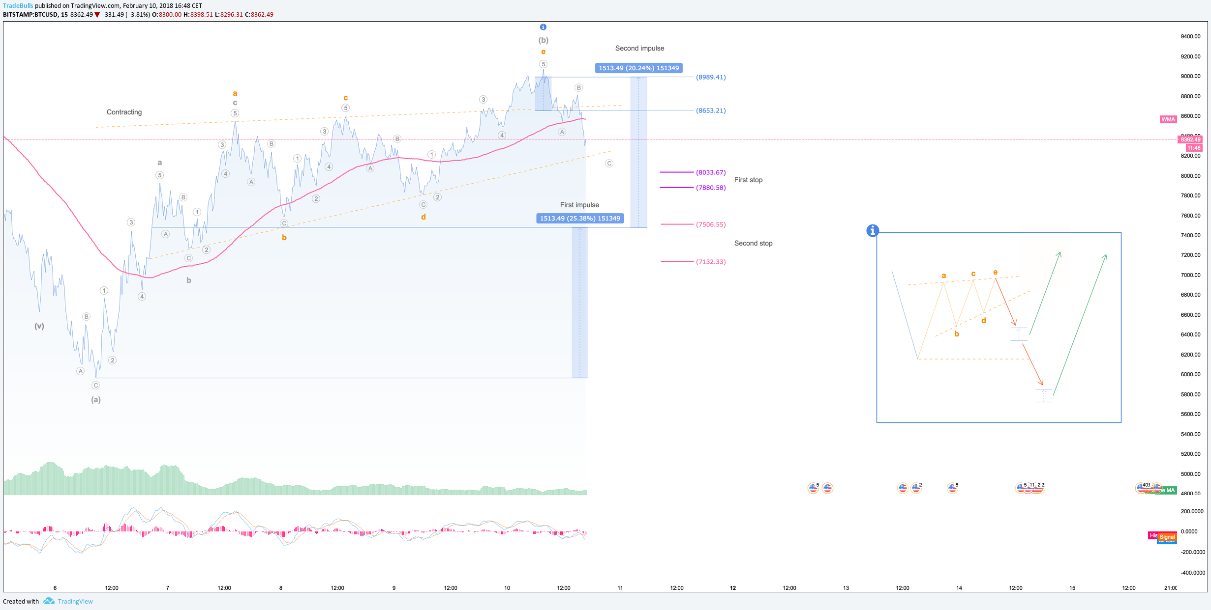Open the info icon on the inset diagram corner

[x=872, y=230]
